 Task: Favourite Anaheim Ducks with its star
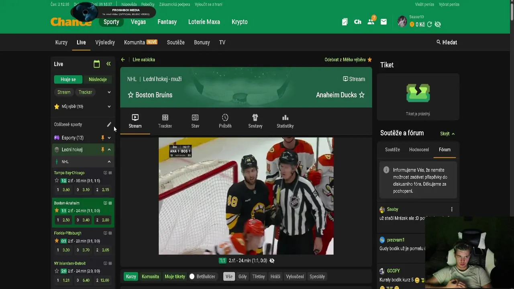click(x=361, y=95)
